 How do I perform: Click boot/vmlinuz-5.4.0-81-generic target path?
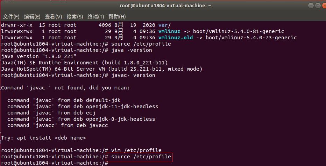[239, 31]
